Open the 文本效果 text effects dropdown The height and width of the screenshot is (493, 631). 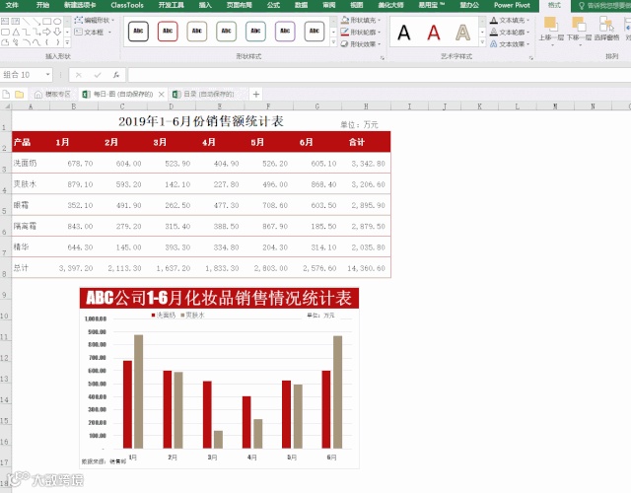(510, 43)
